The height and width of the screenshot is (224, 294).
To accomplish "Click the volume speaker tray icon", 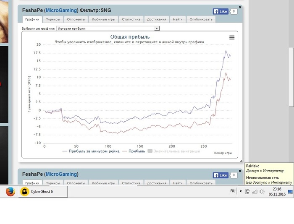I will tap(262, 192).
